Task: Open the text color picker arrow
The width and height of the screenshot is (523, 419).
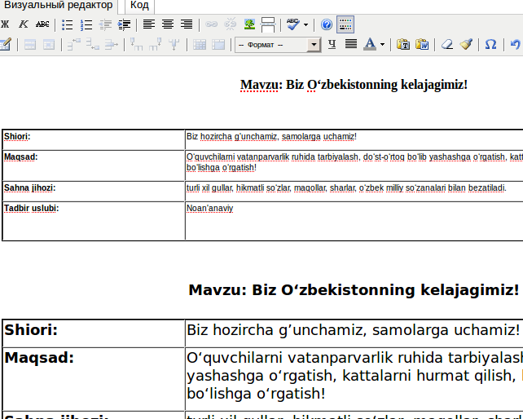Action: coord(382,44)
